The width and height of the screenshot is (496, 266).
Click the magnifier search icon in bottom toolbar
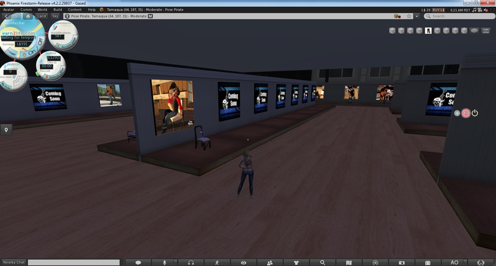click(x=322, y=263)
